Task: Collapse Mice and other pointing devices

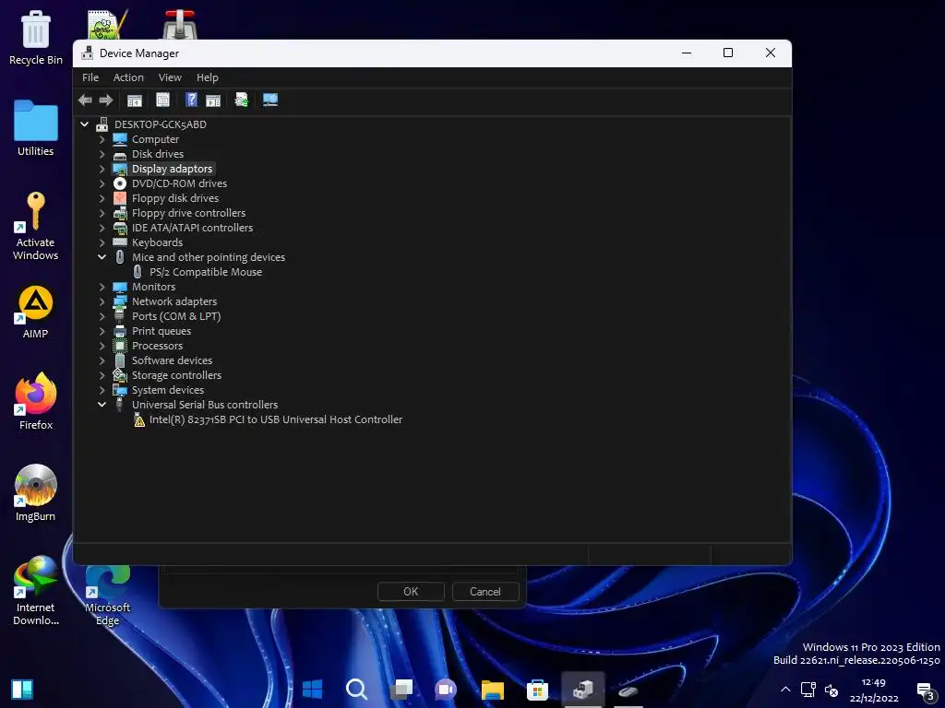Action: coord(102,257)
